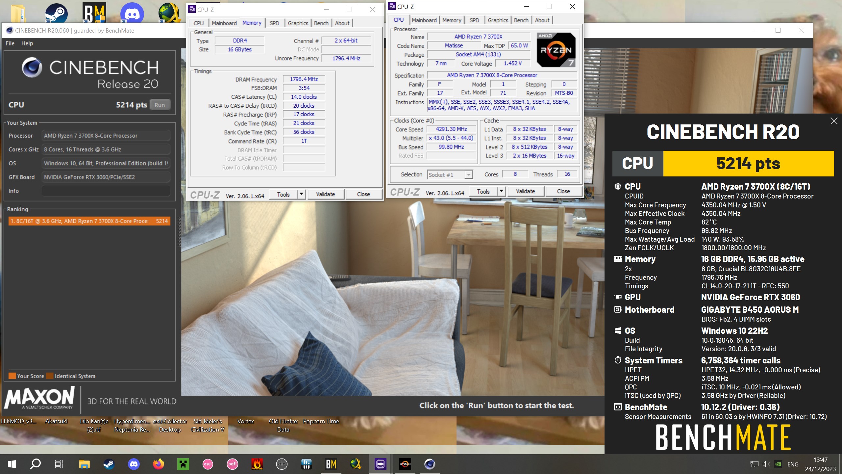Viewport: 842px width, 474px height.
Task: Open the volume control in the system tray
Action: click(766, 464)
